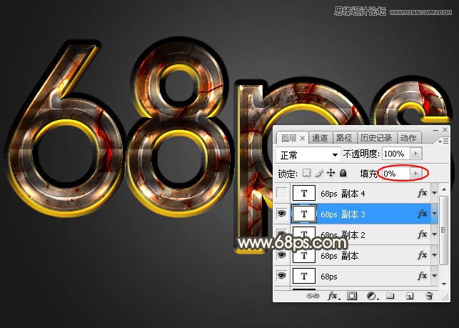Select text thumbnail of bottom 68ps layer
The width and height of the screenshot is (459, 328).
[304, 276]
